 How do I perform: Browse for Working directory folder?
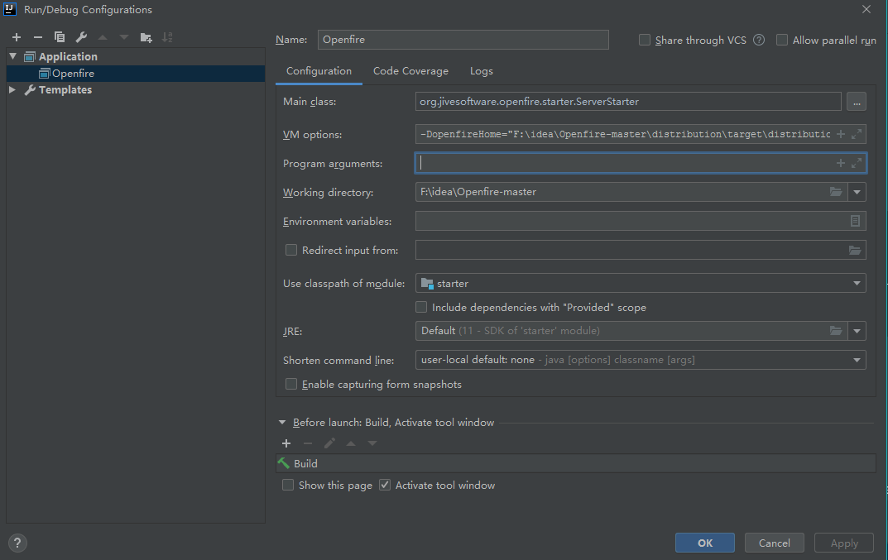(x=836, y=192)
